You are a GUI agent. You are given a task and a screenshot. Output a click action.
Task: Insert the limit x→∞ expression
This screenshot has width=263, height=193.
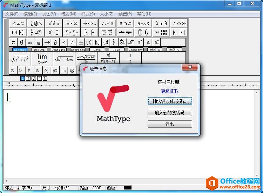coord(42,58)
